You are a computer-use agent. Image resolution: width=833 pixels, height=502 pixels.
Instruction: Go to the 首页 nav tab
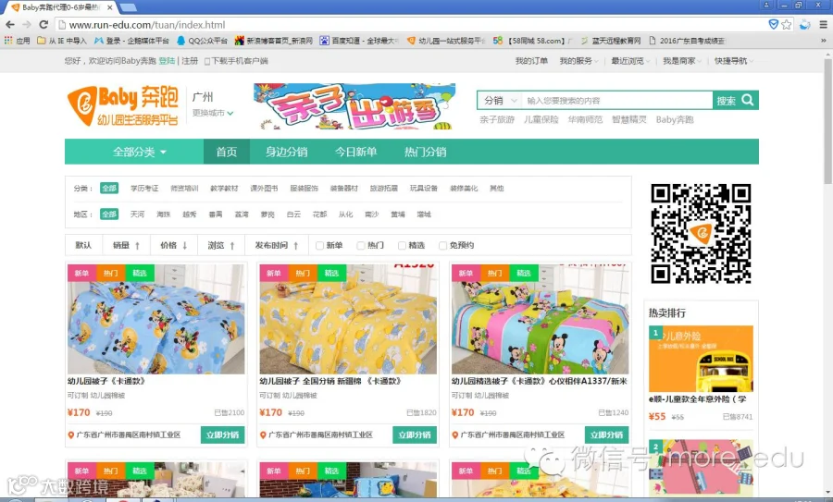[x=227, y=152]
